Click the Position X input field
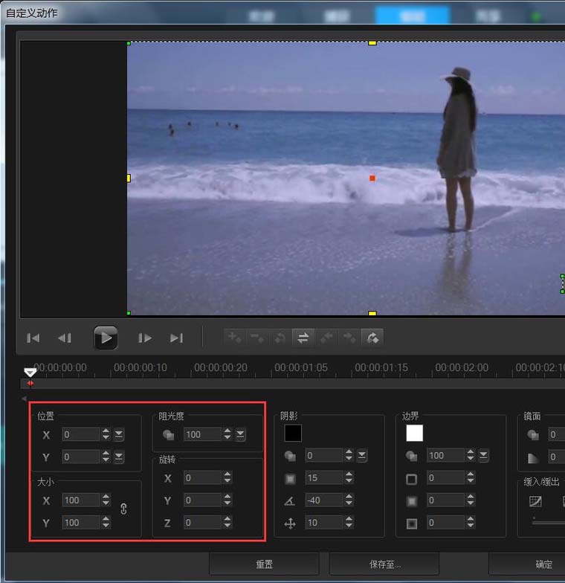This screenshot has width=565, height=583. coord(81,434)
